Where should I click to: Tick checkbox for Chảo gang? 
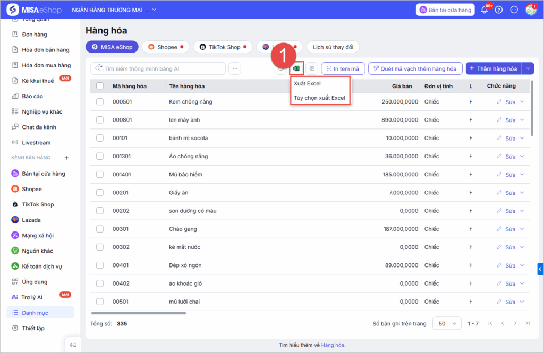pyautogui.click(x=100, y=229)
